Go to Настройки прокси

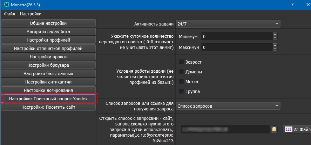click(48, 57)
